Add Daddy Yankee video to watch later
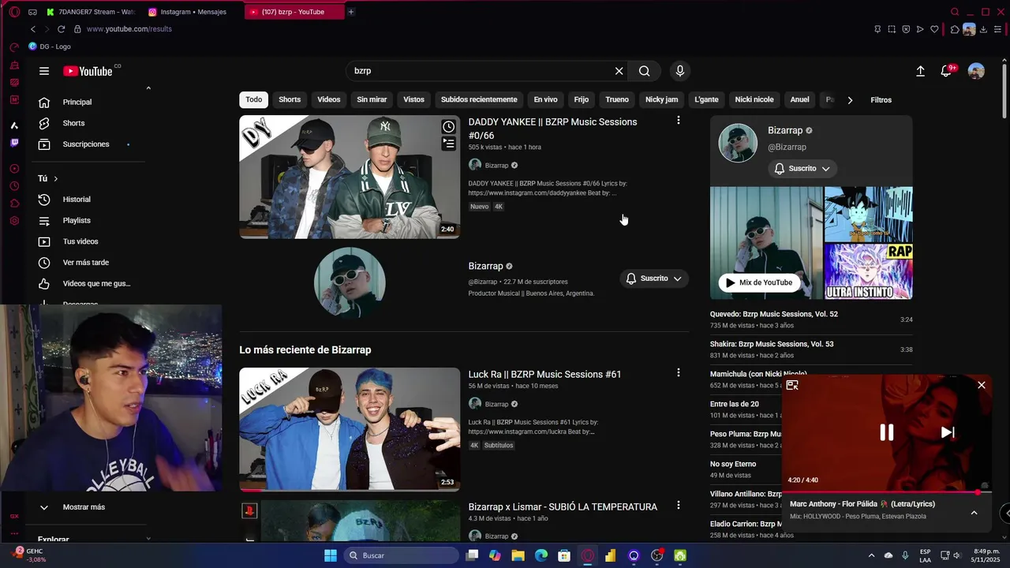The image size is (1010, 568). tap(448, 127)
